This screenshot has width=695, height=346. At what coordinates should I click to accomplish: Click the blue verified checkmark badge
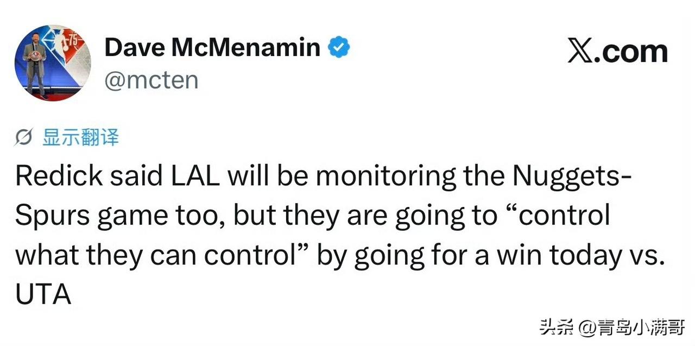(339, 48)
